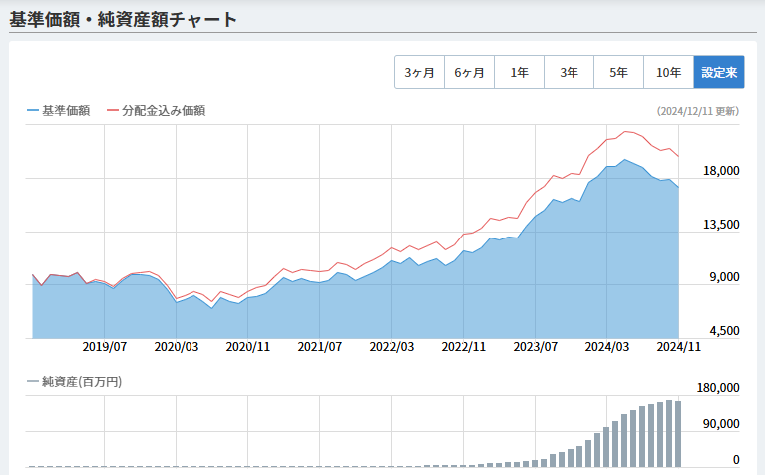The width and height of the screenshot is (765, 475).
Task: Click the 2020/03 x-axis label
Action: point(177,347)
